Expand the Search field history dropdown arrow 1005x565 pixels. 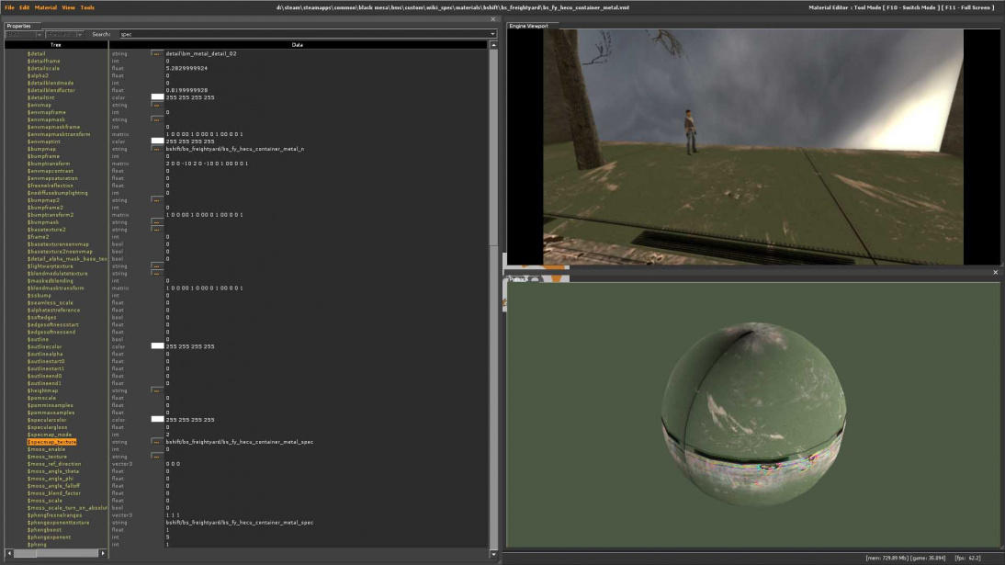point(492,34)
